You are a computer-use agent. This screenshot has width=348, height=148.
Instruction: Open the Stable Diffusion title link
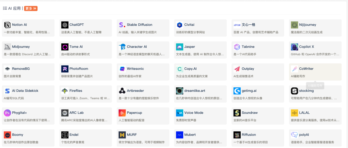coord(140,25)
